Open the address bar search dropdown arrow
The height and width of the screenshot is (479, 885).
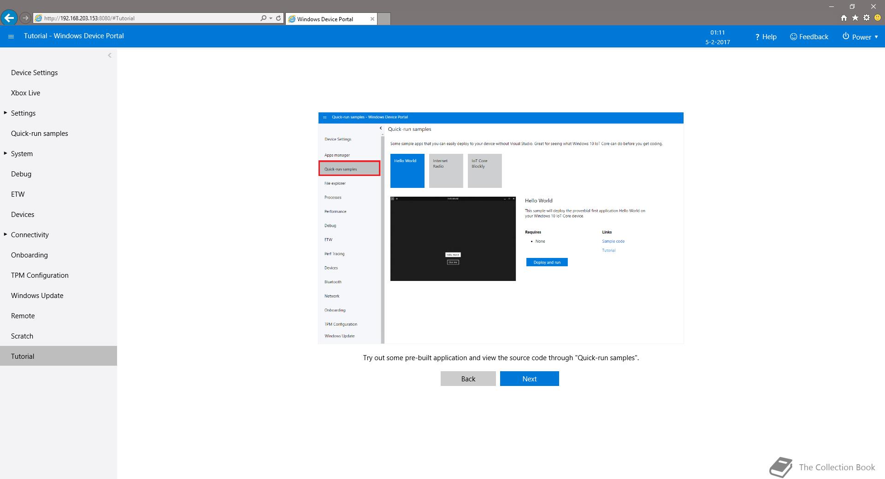[x=271, y=18]
